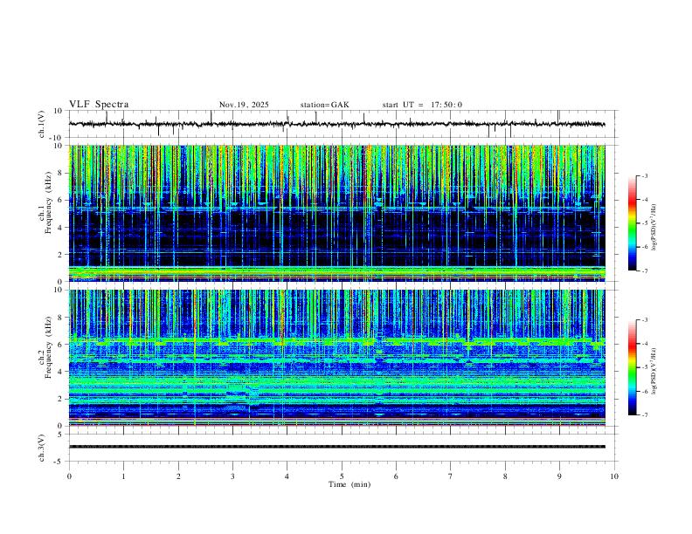The height and width of the screenshot is (534, 692).
Task: Click the '3' tick on the time axis
Action: [232, 476]
